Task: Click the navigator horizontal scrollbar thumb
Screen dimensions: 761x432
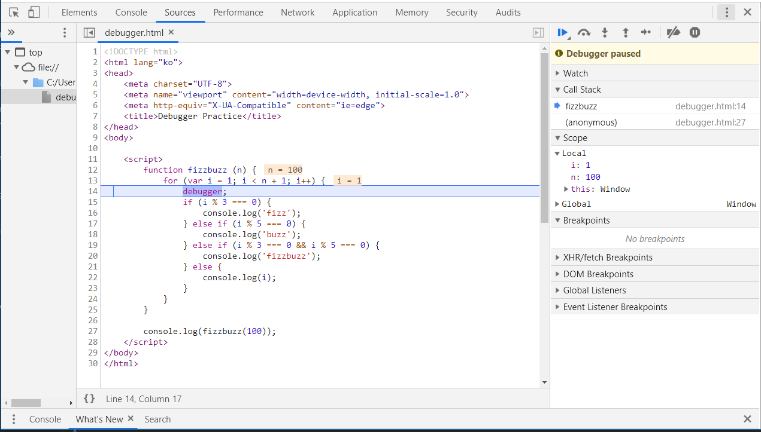Action: [x=26, y=403]
